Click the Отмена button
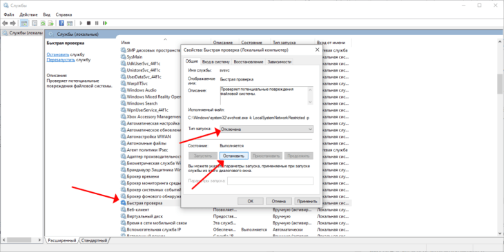Screen dimensions: 504x252 click(279, 201)
